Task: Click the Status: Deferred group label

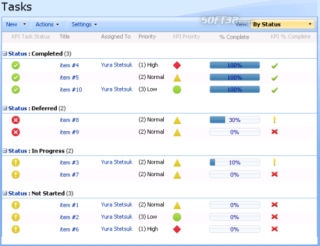Action: coord(37,108)
